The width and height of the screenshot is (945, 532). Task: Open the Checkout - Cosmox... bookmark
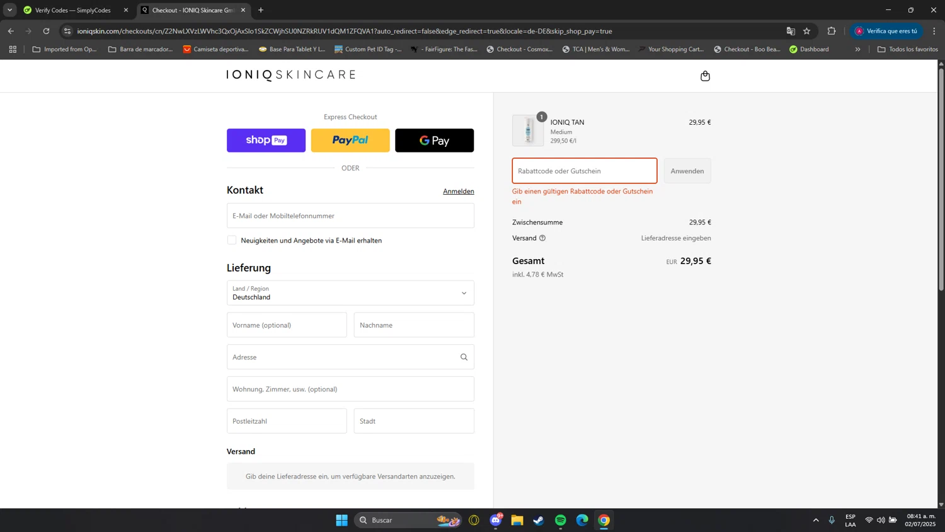click(519, 49)
